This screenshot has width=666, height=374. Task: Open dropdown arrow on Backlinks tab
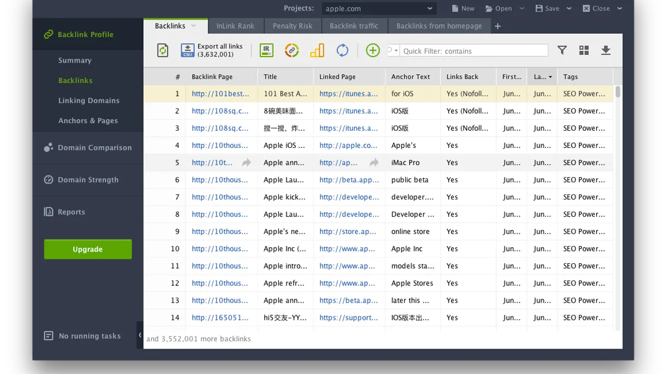(x=194, y=26)
